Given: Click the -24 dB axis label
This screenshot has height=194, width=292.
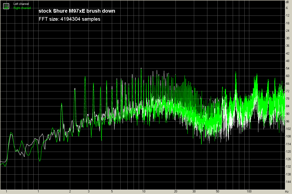Looking at the screenshot, I should coord(288,31).
